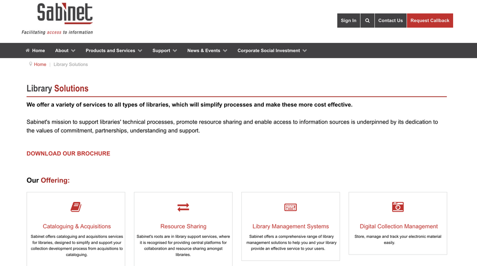
Task: Click the Contact Us button
Action: coord(391,21)
